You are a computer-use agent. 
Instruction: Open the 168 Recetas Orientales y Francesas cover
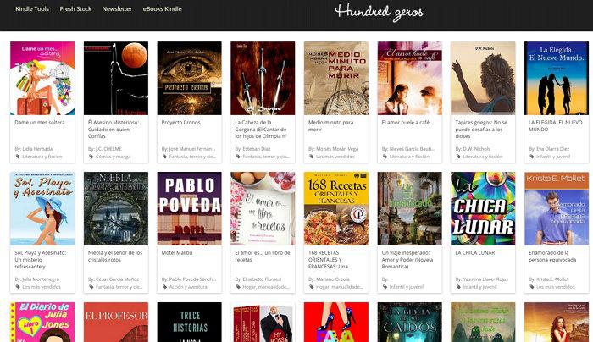[x=336, y=208]
